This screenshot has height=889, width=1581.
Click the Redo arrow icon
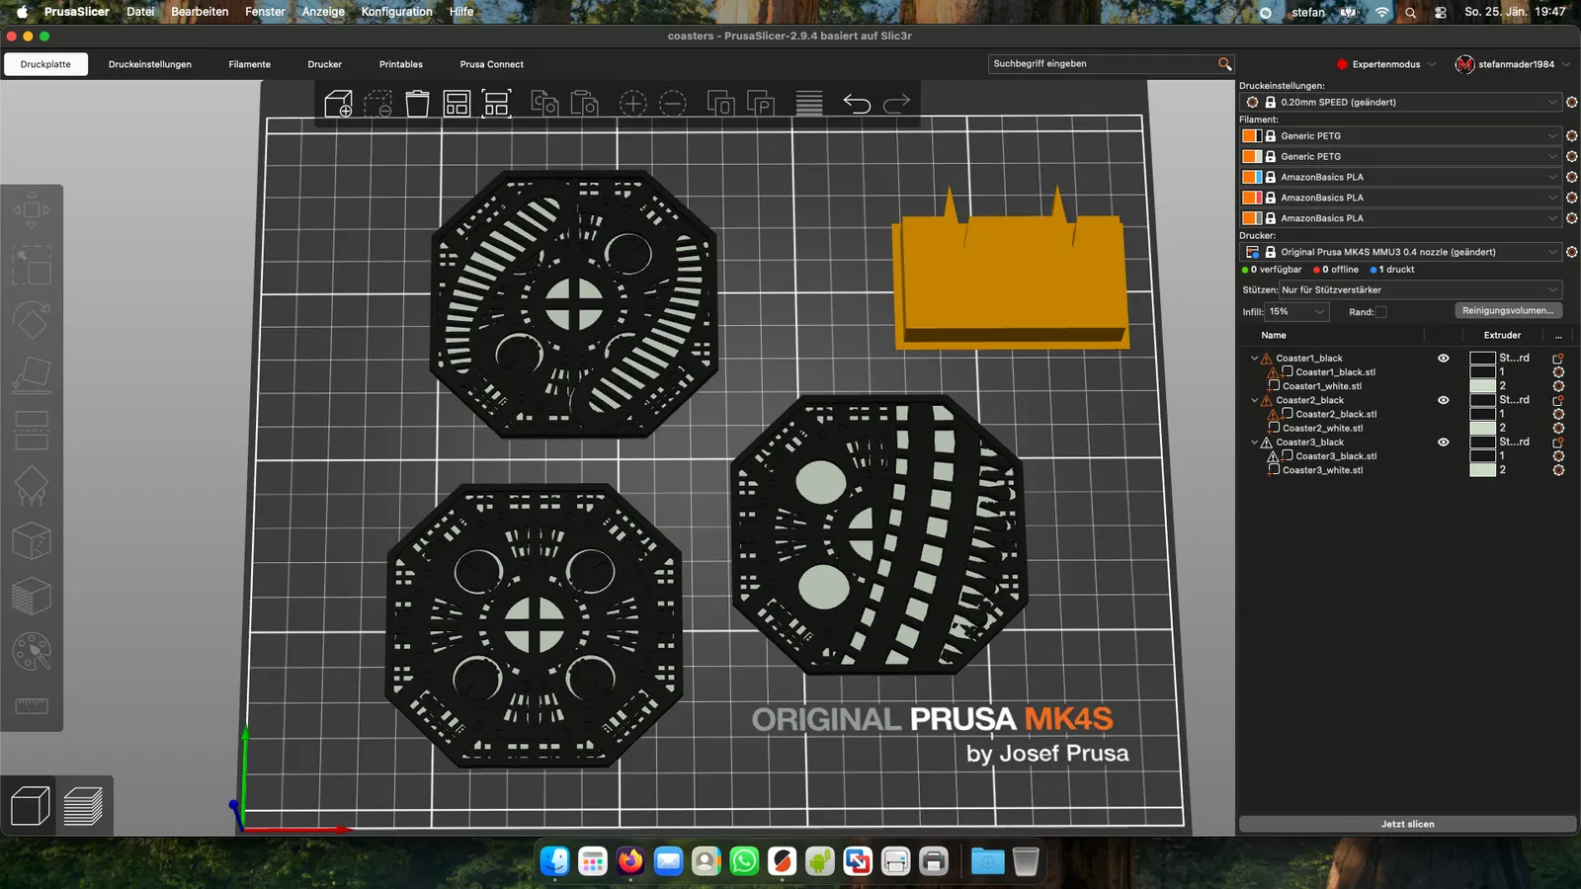tap(896, 103)
